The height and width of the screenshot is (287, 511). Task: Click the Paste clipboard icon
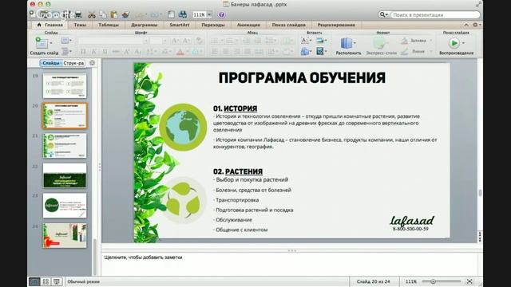pyautogui.click(x=114, y=14)
